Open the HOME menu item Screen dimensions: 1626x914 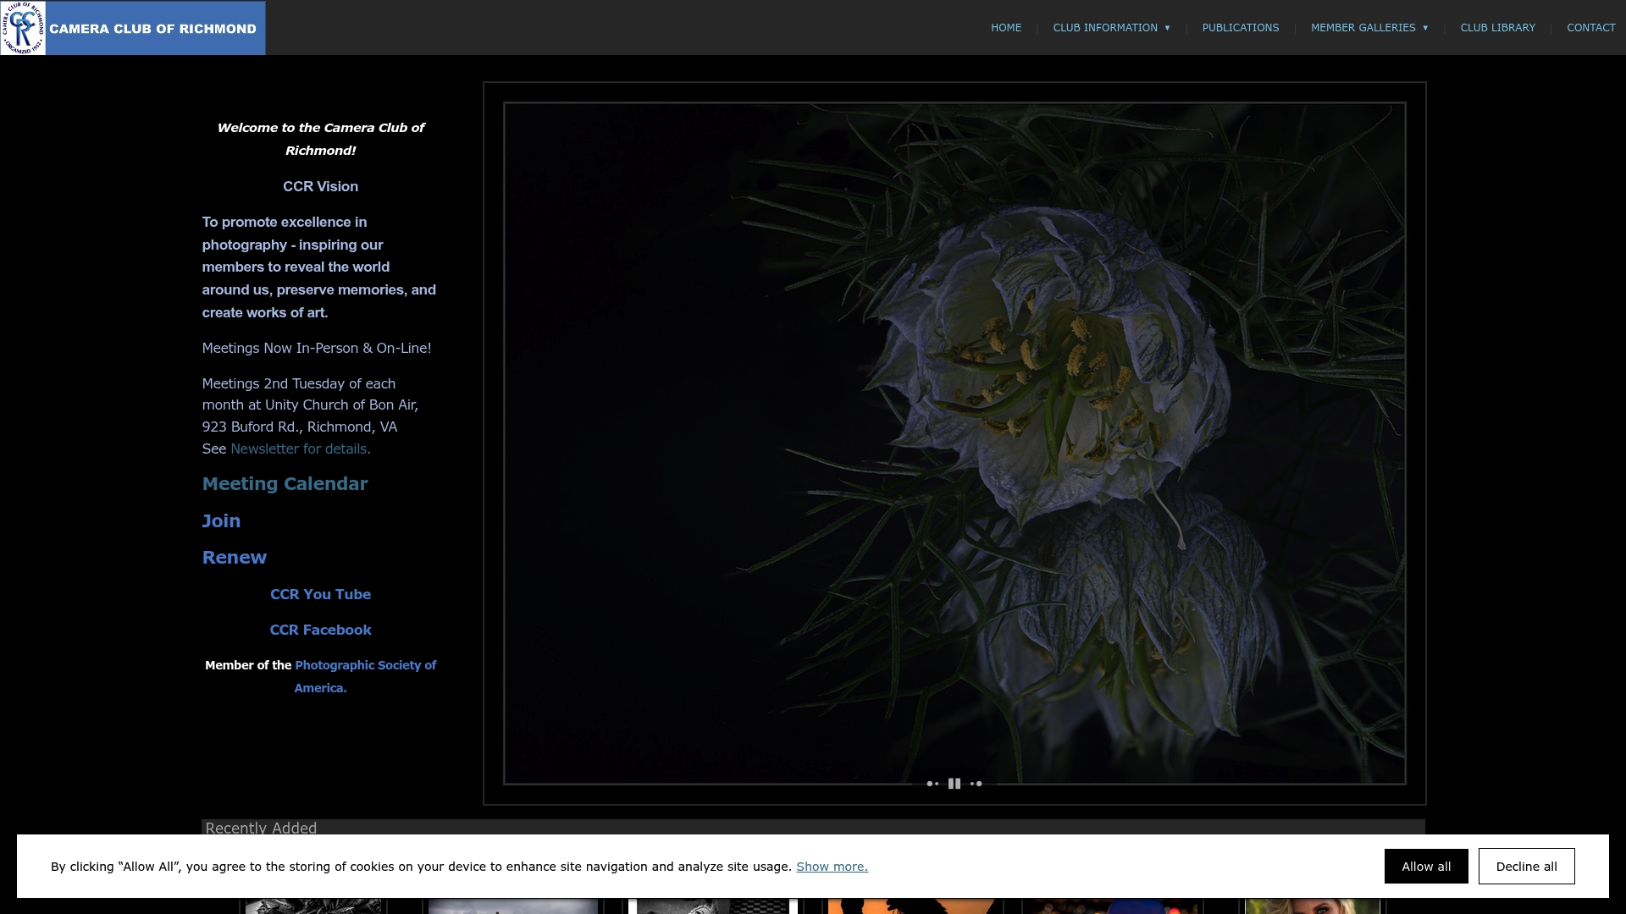tap(1006, 28)
